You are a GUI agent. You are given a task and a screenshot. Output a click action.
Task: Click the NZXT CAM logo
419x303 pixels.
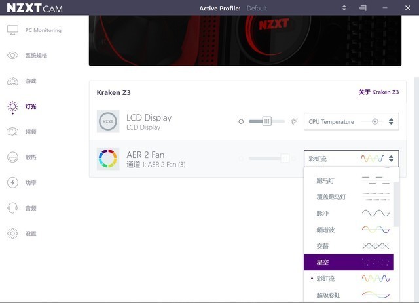[35, 8]
